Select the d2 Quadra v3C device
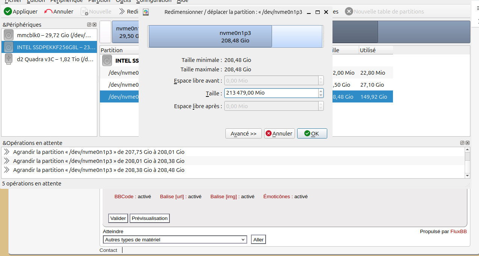The width and height of the screenshot is (479, 256). (x=49, y=59)
